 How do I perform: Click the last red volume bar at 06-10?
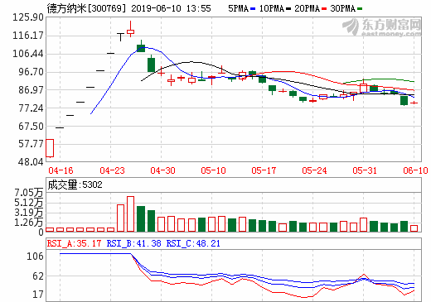click(414, 228)
